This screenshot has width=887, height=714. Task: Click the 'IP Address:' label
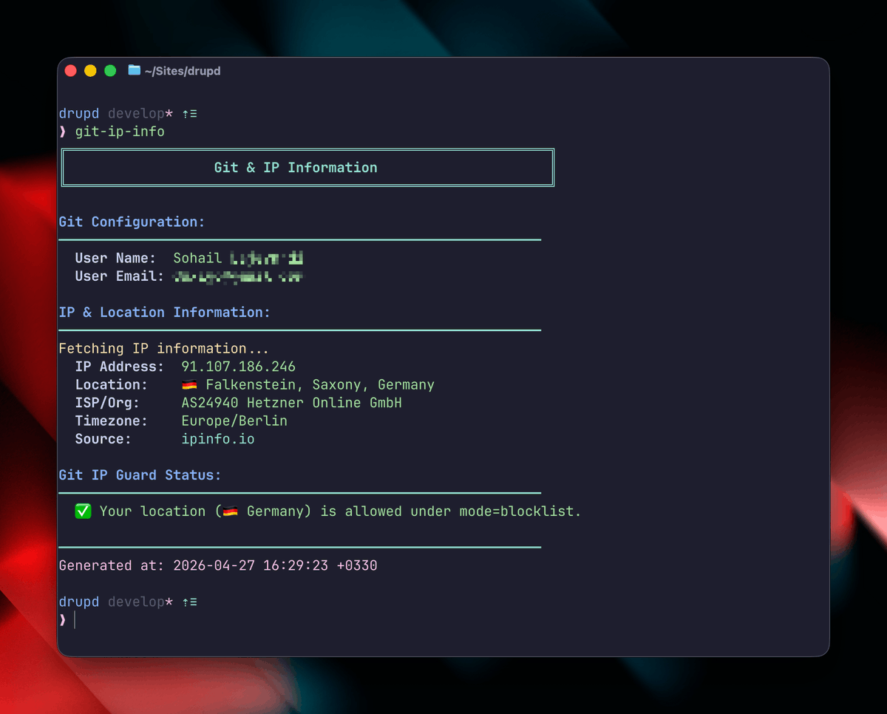120,367
